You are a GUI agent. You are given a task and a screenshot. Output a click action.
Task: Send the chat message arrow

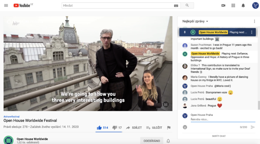[253, 127]
